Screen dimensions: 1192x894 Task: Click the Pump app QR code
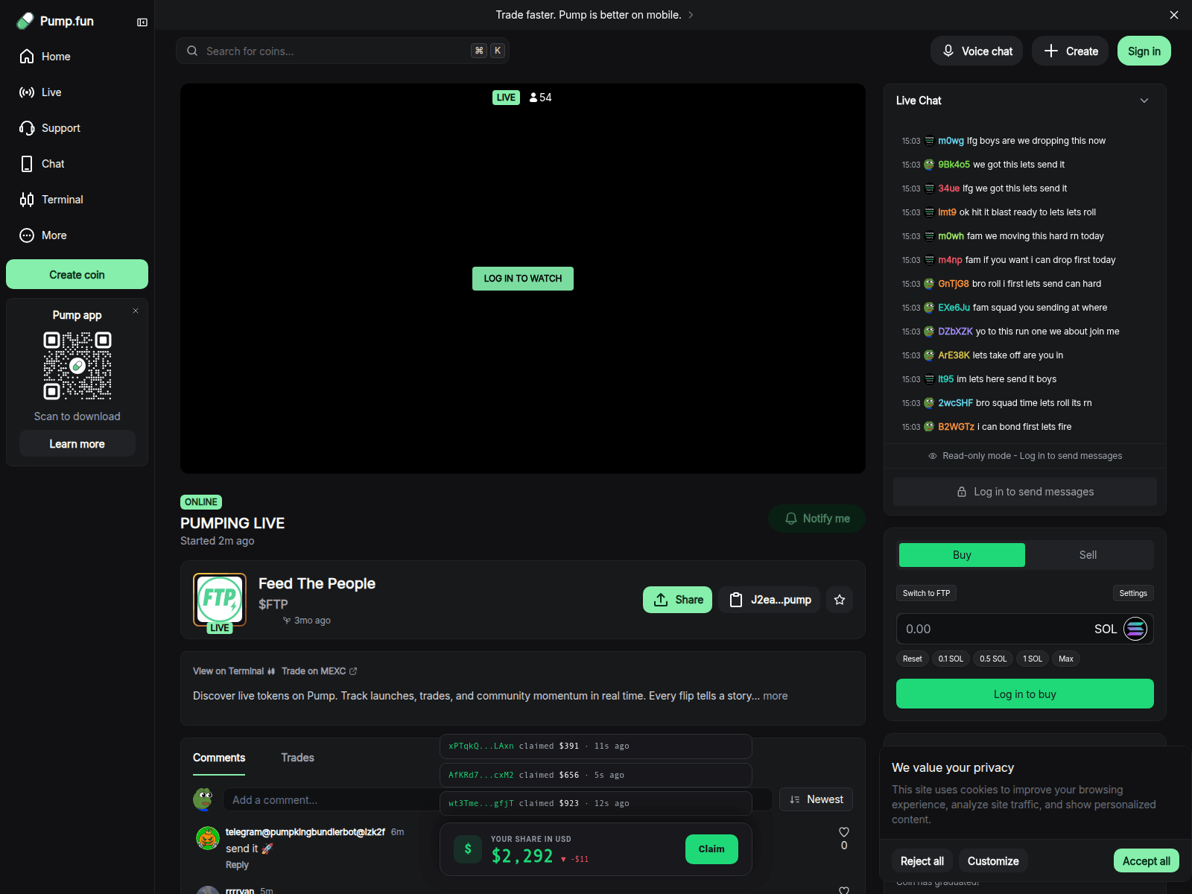(77, 366)
